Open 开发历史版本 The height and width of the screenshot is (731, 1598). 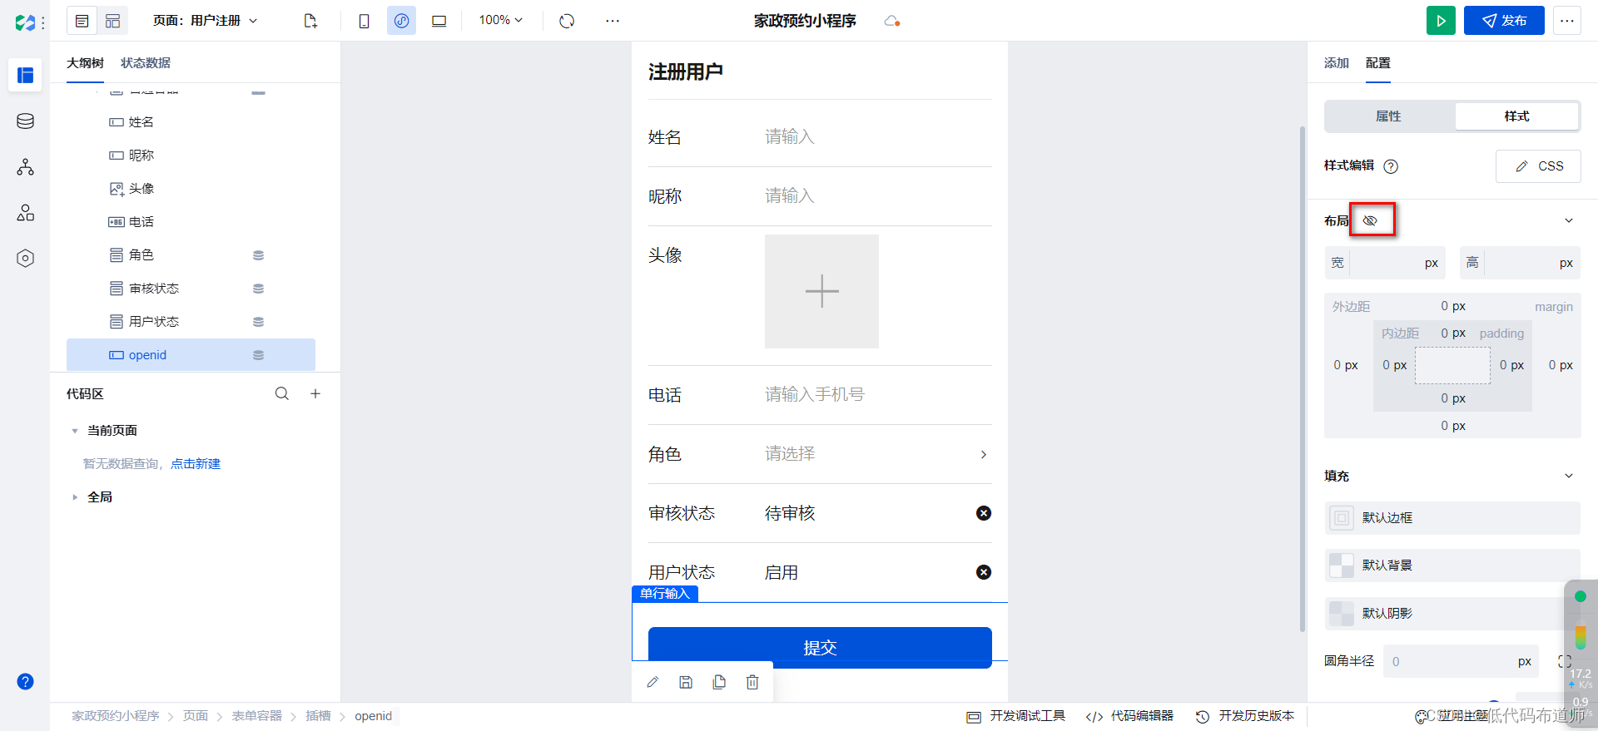pos(1245,716)
